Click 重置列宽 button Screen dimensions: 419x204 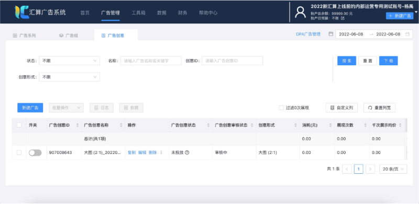pos(379,108)
